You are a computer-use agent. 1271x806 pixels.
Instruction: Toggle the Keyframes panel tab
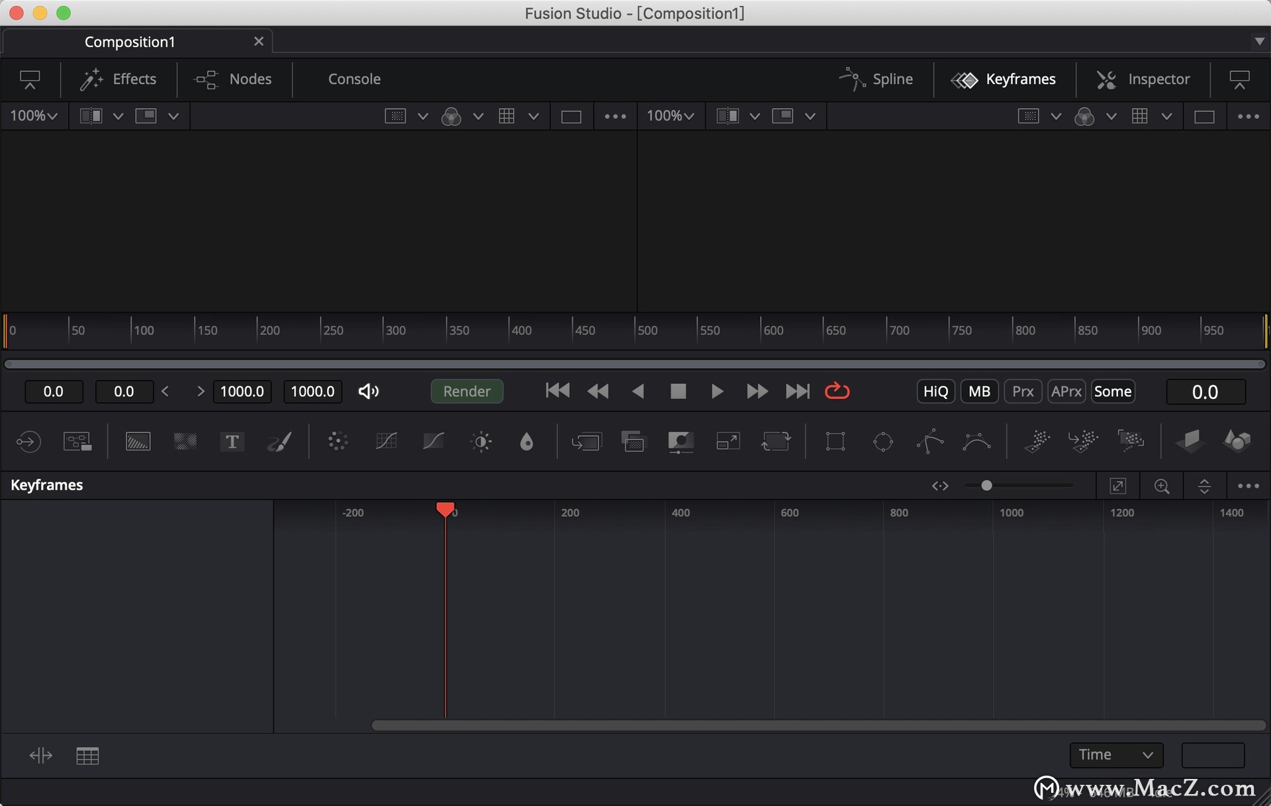[1004, 79]
